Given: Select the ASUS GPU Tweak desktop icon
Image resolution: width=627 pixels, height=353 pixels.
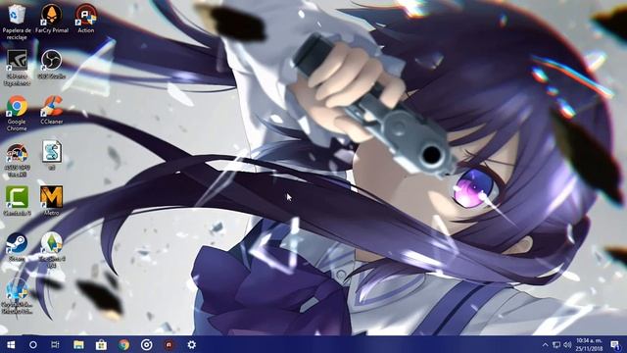Looking at the screenshot, I should 17,159.
